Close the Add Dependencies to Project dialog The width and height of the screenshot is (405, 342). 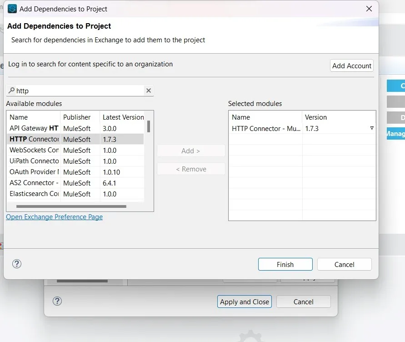coord(369,9)
